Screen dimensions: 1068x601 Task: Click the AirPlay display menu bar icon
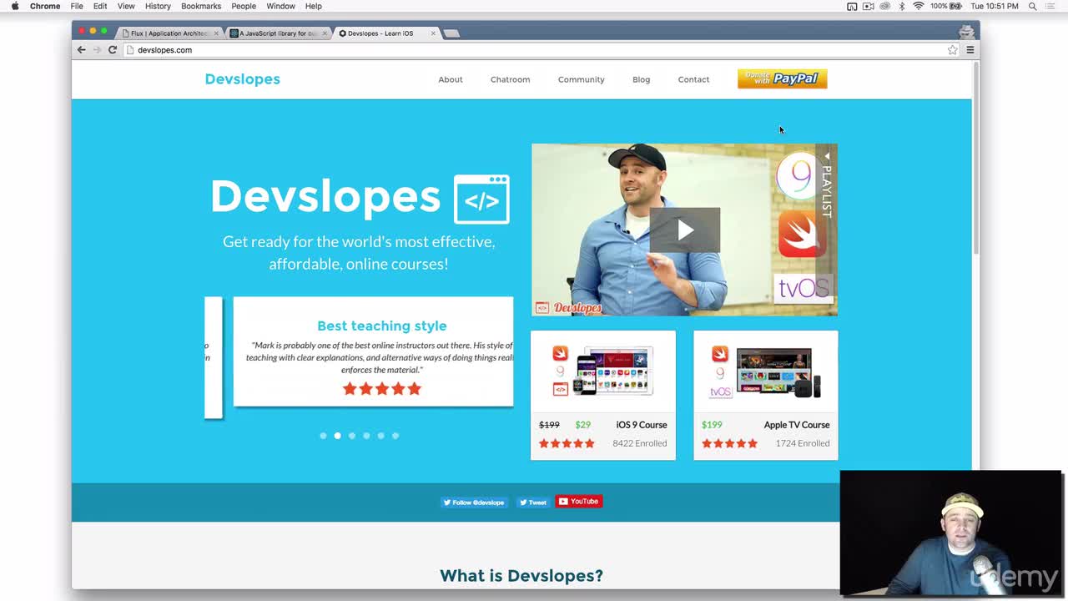(852, 6)
